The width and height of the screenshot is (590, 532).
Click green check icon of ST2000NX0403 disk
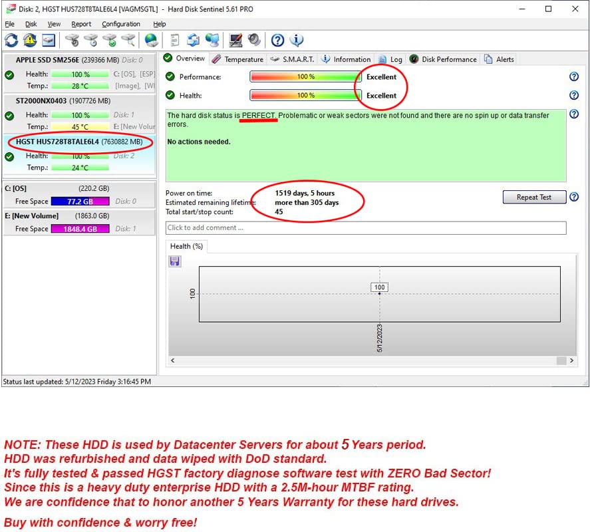9,116
